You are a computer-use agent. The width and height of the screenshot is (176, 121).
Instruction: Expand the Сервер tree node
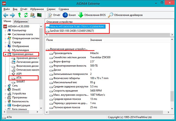coord(5,42)
